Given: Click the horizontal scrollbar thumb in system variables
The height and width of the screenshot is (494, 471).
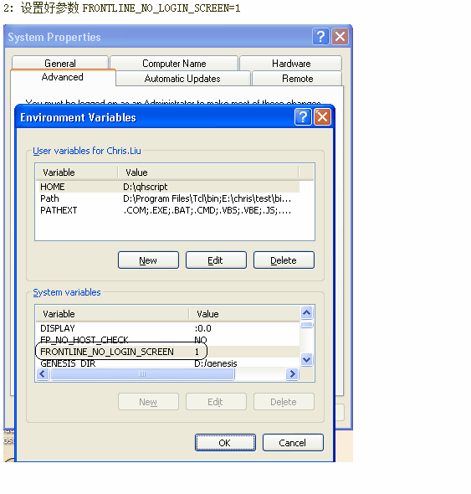Looking at the screenshot, I should [x=142, y=374].
